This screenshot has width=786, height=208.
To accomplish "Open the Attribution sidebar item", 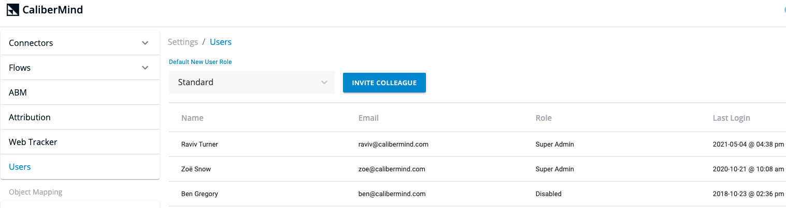I will click(x=80, y=117).
